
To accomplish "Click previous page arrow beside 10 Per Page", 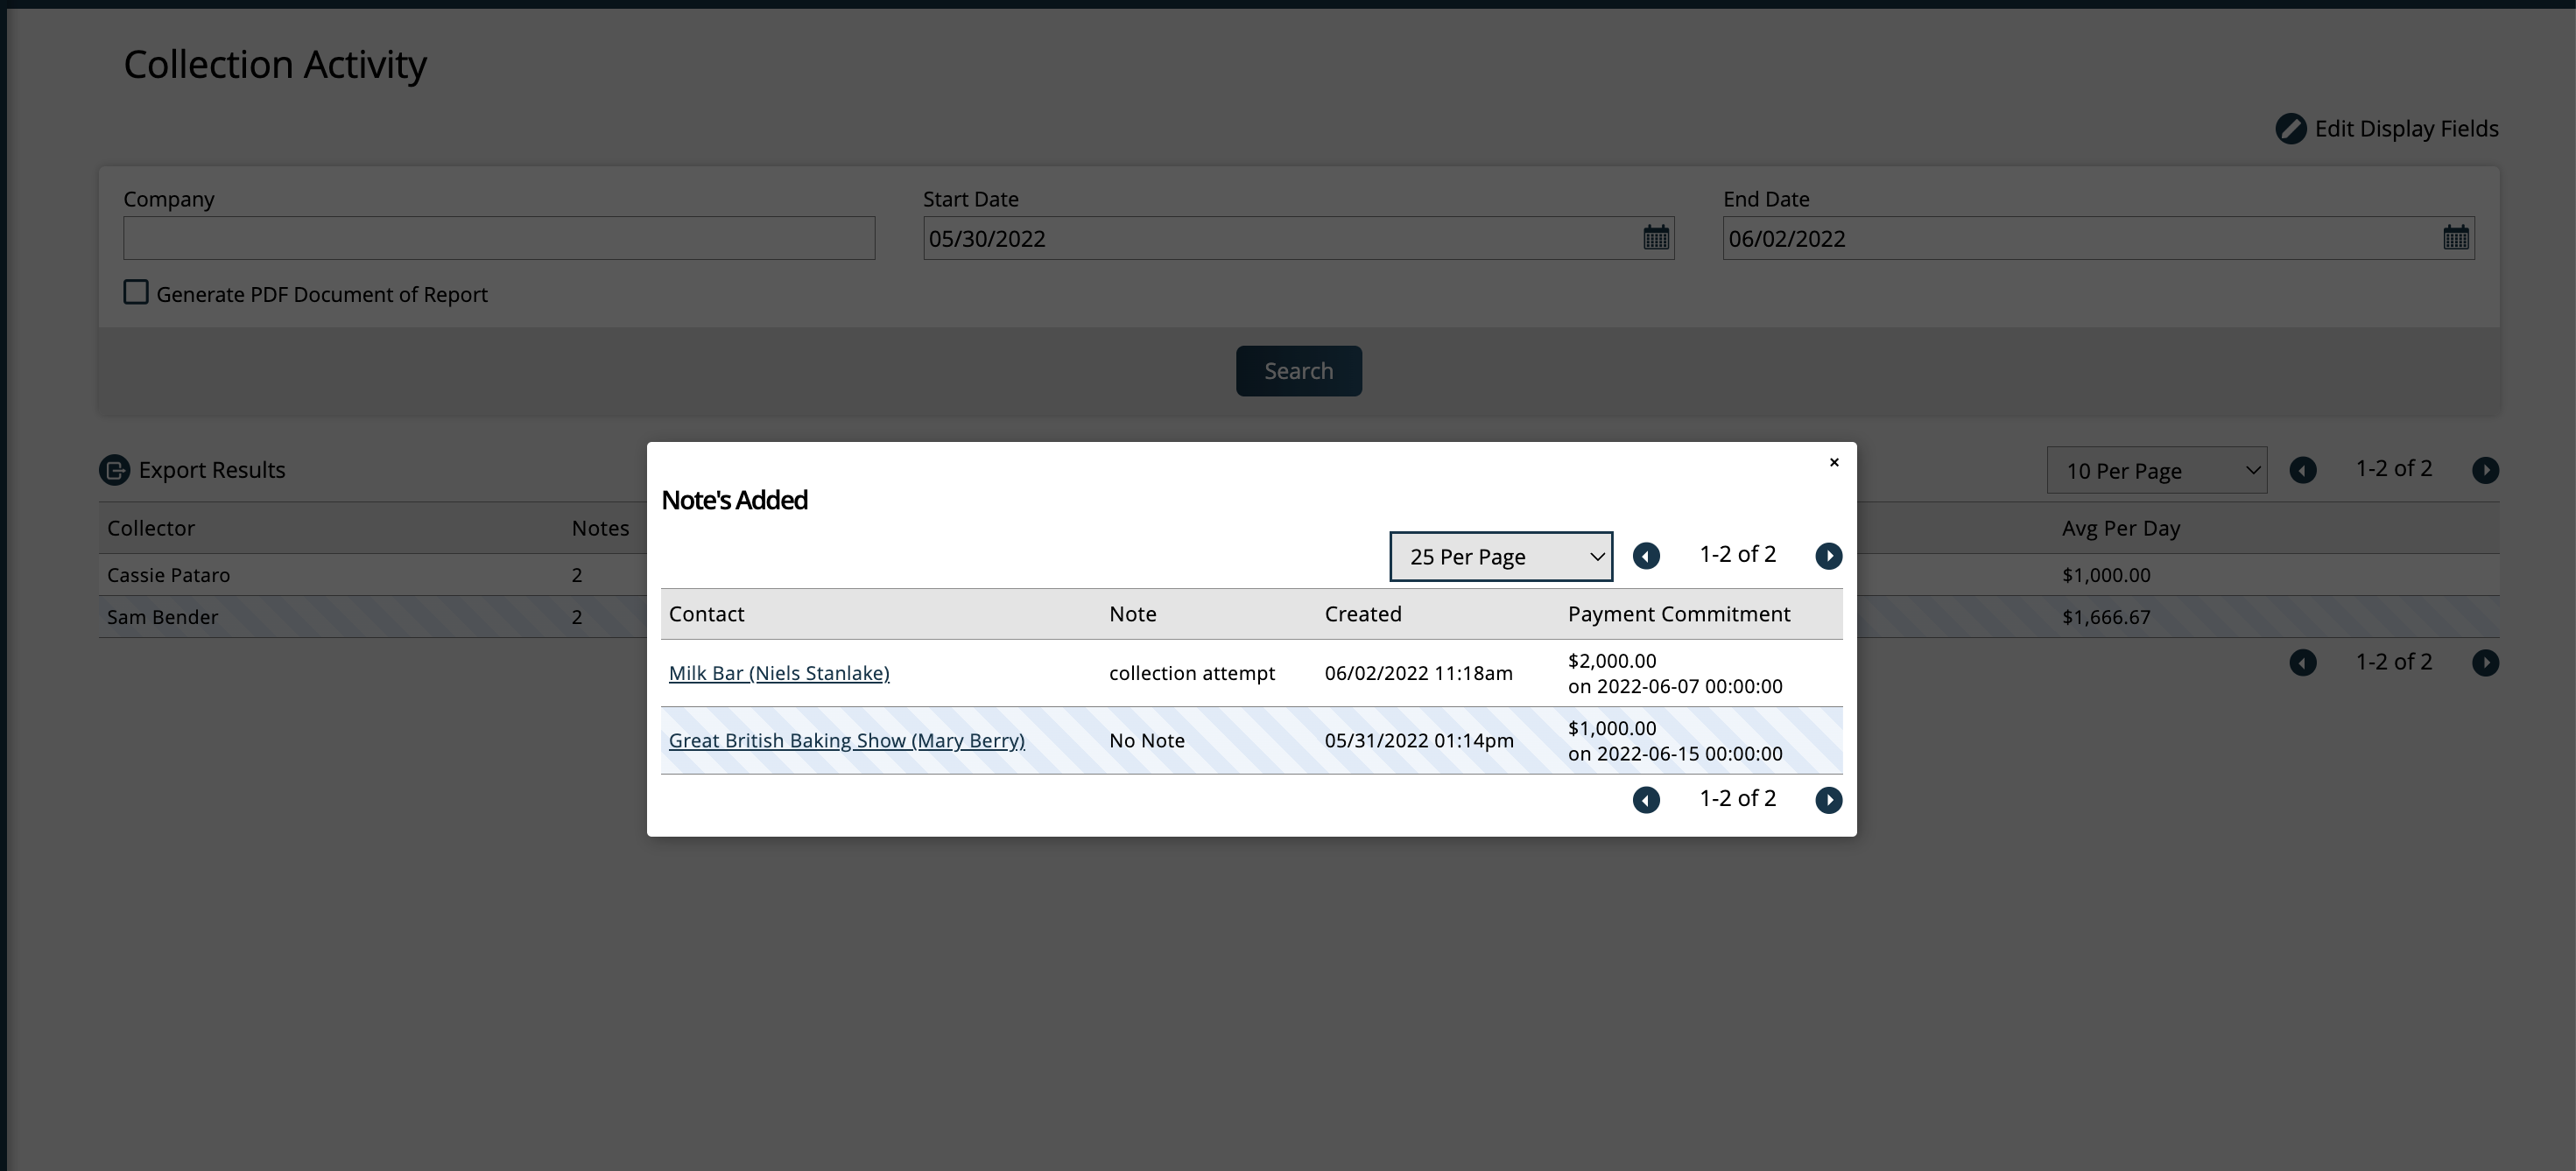I will [x=2303, y=470].
